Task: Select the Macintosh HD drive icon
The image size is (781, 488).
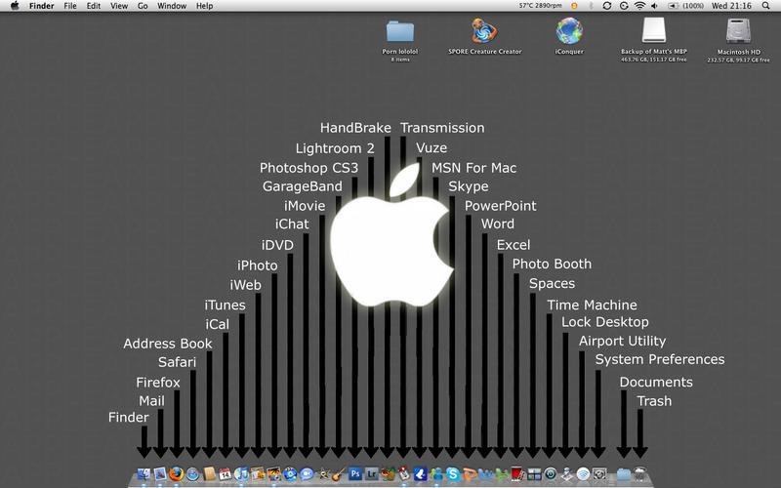Action: [738, 31]
